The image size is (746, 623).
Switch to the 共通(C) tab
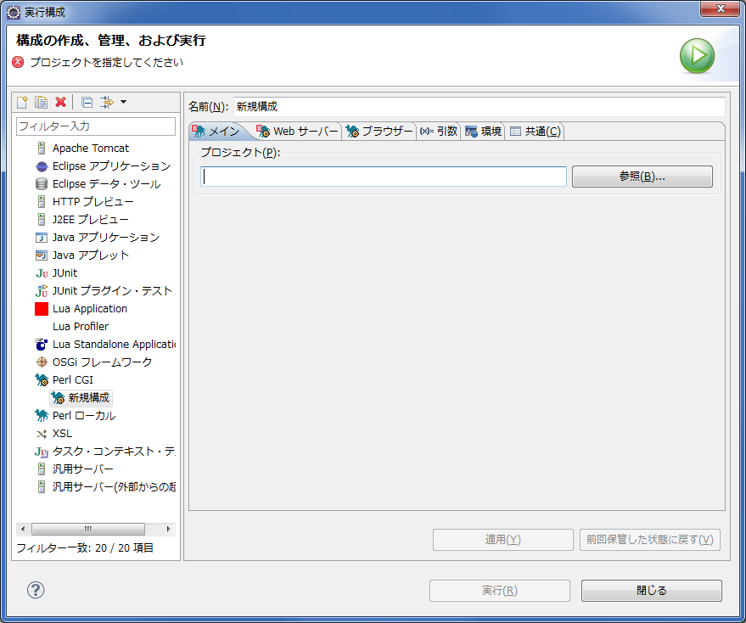click(536, 132)
